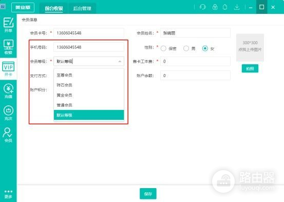Open the notification bell icon
Screen dimensions: 284x202
(225, 7)
